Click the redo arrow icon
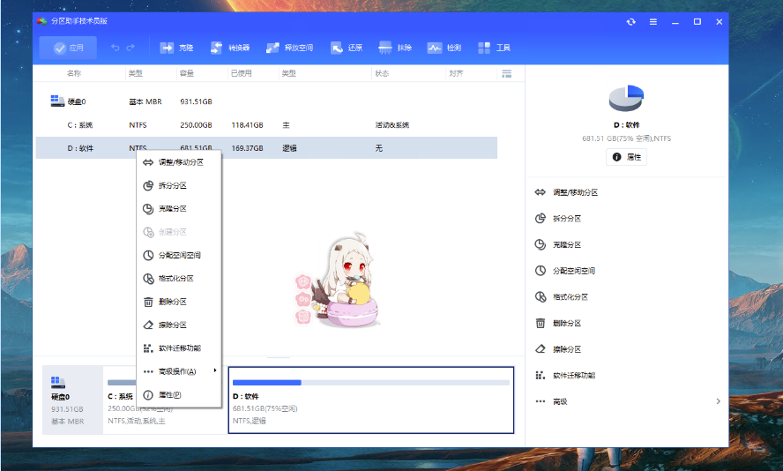This screenshot has width=783, height=471. [x=130, y=48]
